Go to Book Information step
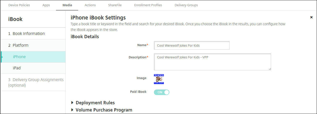 coord(29,33)
